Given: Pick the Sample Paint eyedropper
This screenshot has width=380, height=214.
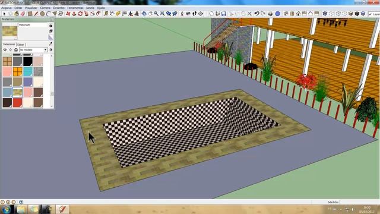Looking at the screenshot, I should tap(50, 43).
